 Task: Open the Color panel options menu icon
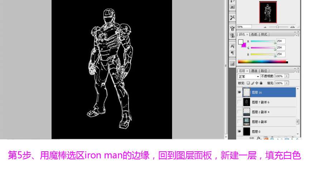point(298,35)
